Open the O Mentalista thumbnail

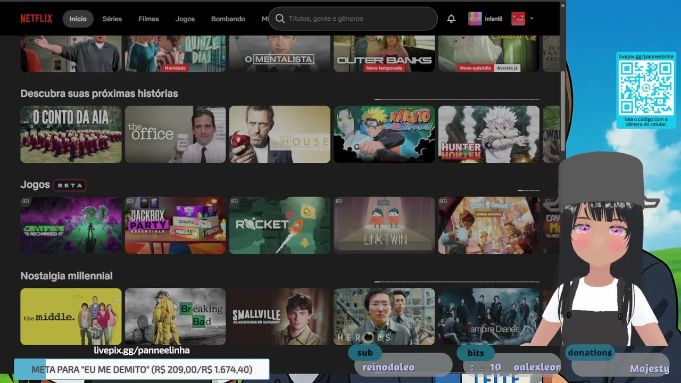coord(280,54)
